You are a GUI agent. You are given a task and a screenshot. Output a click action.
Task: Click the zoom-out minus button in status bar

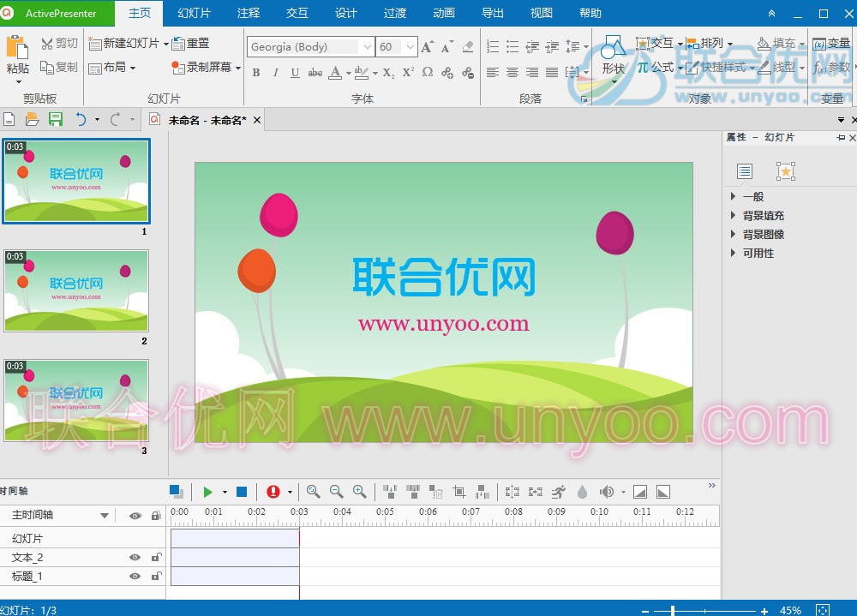pyautogui.click(x=645, y=611)
